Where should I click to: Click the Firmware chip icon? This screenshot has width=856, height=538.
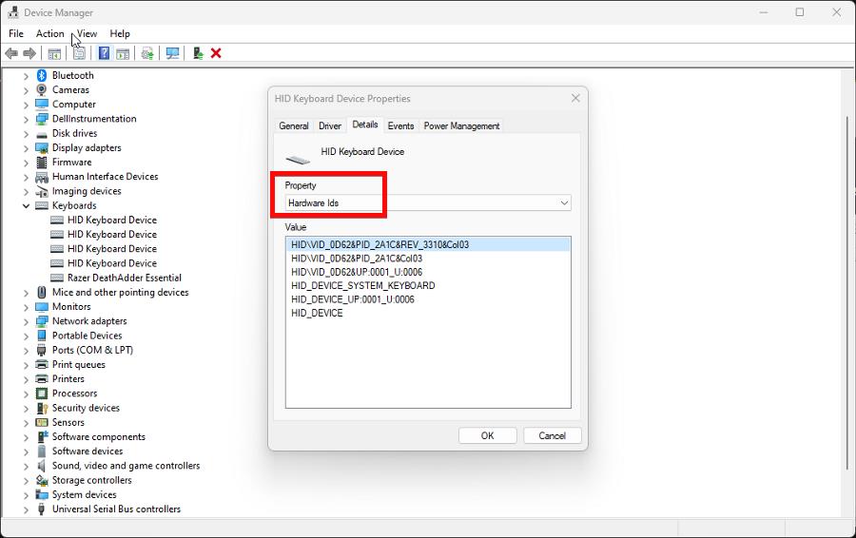click(42, 162)
